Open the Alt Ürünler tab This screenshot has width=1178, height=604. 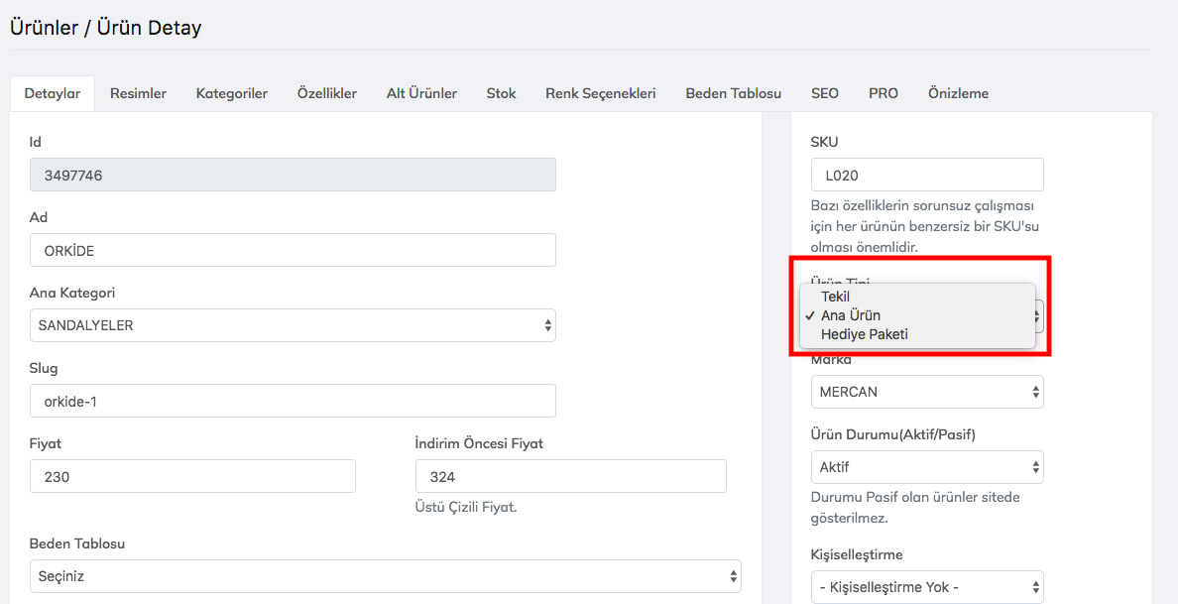pyautogui.click(x=421, y=93)
